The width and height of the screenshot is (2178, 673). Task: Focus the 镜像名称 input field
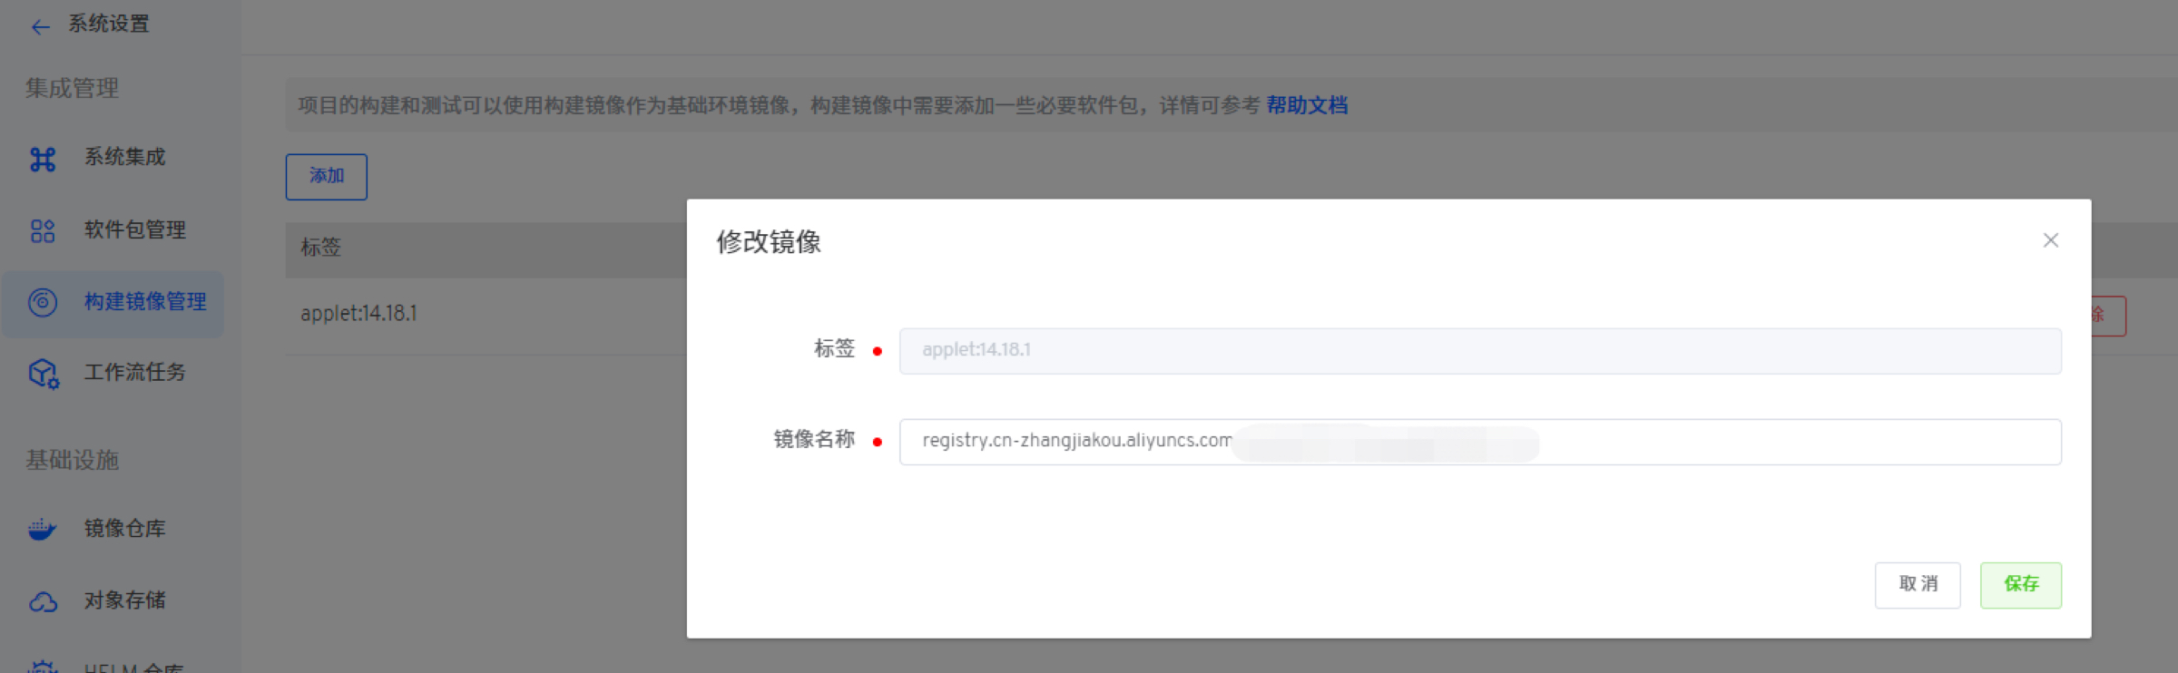tap(1480, 442)
